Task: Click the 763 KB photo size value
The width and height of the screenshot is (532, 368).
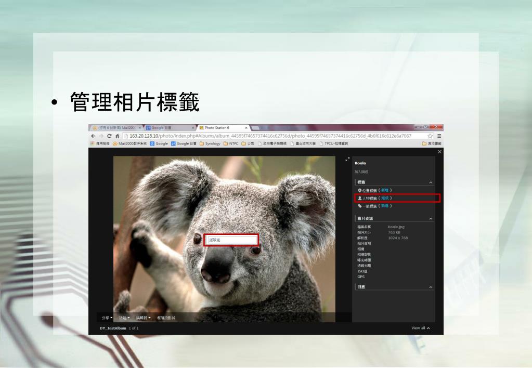Action: coord(394,232)
